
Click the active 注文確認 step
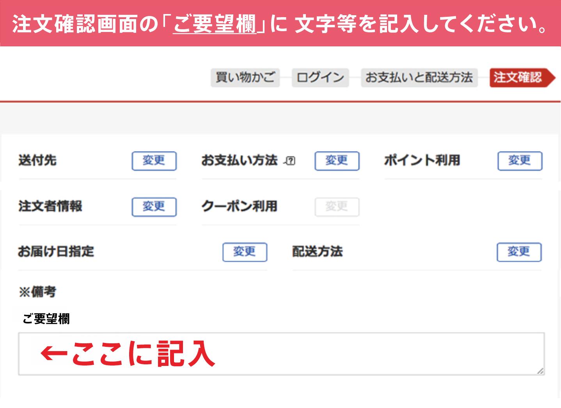pos(518,78)
